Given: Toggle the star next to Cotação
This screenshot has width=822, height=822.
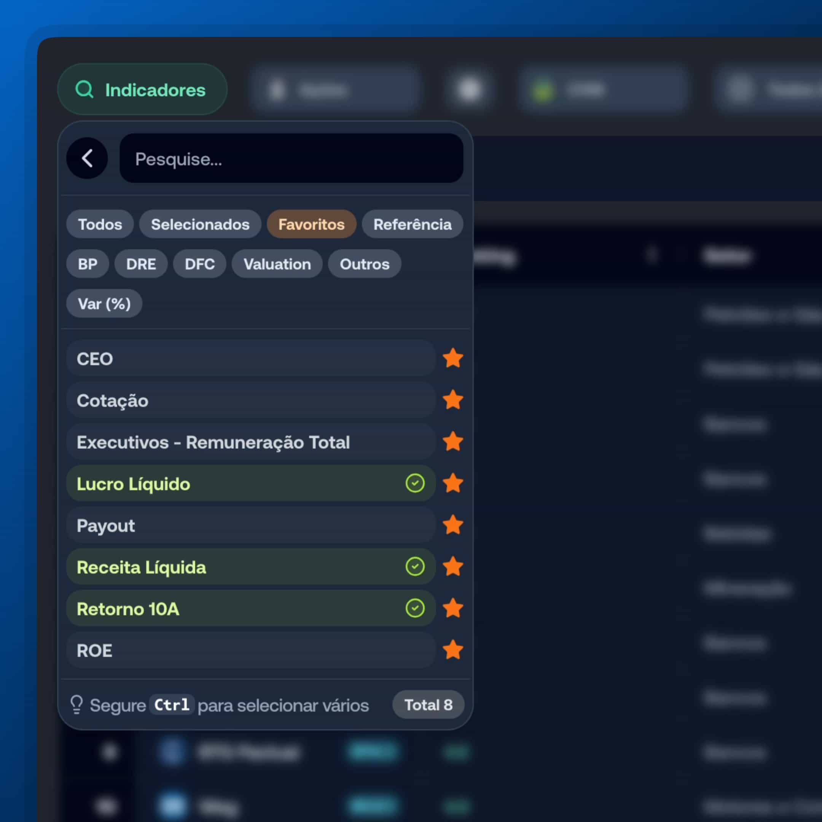Looking at the screenshot, I should click(x=453, y=400).
